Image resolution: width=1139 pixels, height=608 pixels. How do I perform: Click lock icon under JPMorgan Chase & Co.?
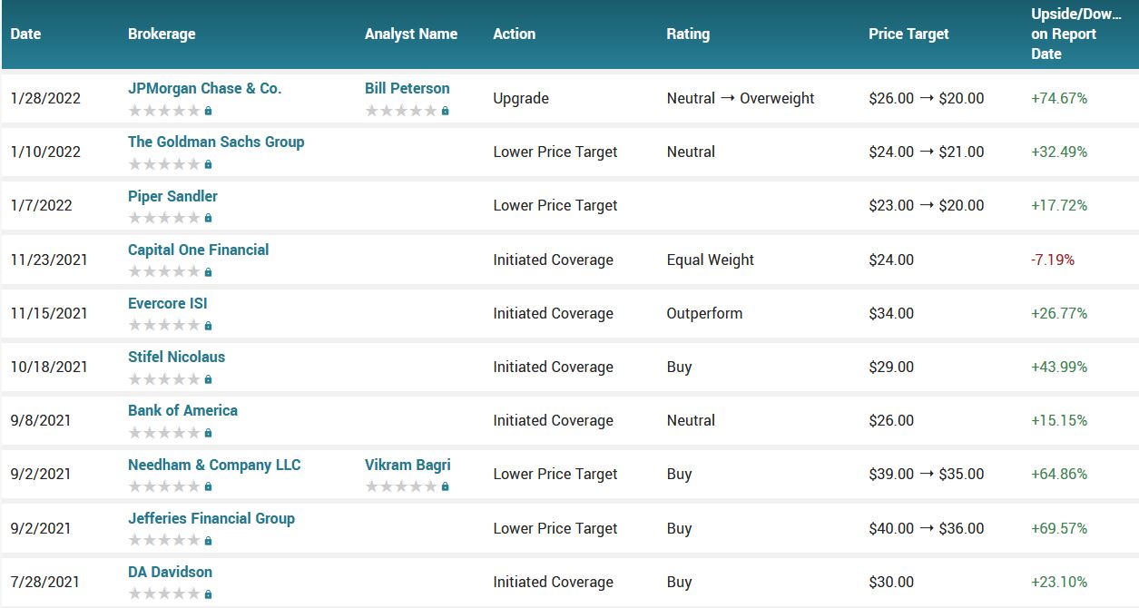point(208,111)
